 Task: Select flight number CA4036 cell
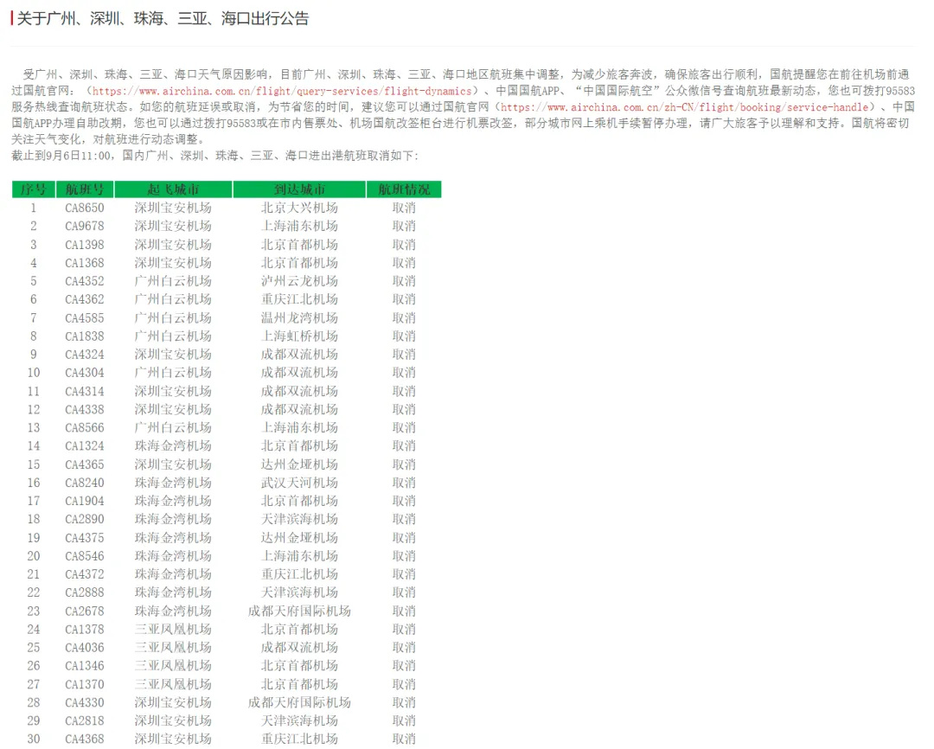point(85,648)
